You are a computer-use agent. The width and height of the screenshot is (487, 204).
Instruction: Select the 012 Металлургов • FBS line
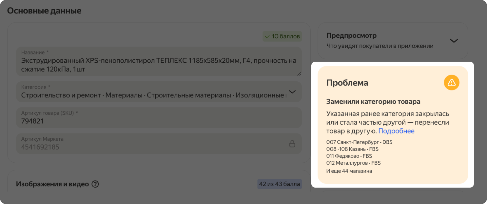353,163
